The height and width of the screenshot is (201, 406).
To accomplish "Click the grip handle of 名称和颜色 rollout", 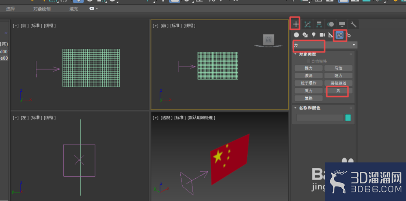I will click(351, 108).
